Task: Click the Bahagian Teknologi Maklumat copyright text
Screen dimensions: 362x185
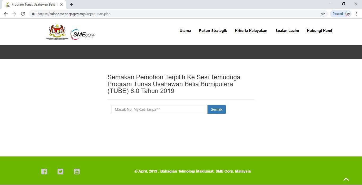Action: click(192, 171)
